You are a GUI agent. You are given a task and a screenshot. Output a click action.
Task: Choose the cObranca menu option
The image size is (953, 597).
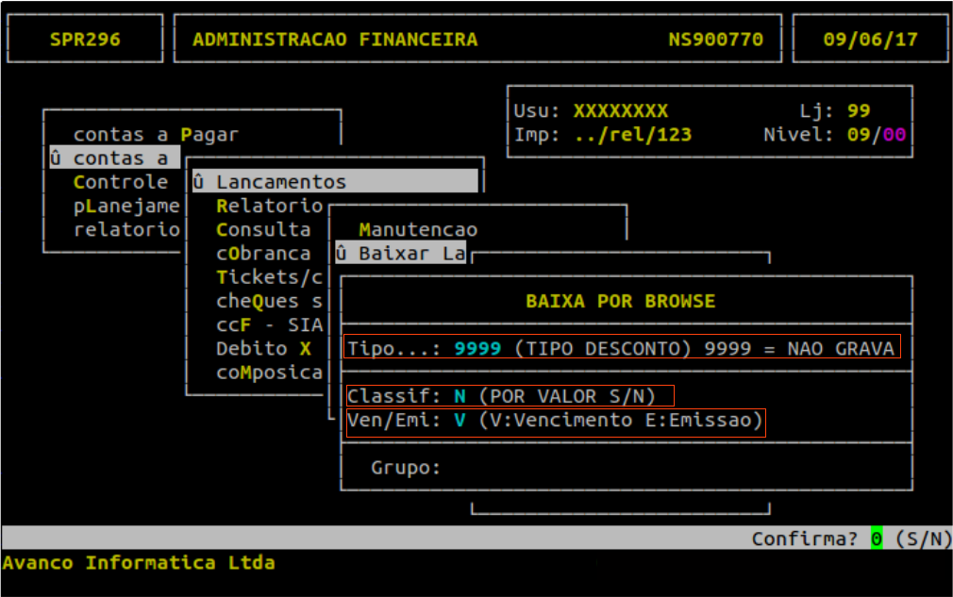click(263, 253)
